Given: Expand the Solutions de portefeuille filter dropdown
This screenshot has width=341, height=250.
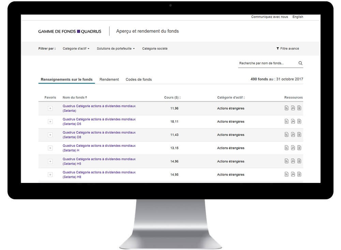Looking at the screenshot, I should click(116, 49).
